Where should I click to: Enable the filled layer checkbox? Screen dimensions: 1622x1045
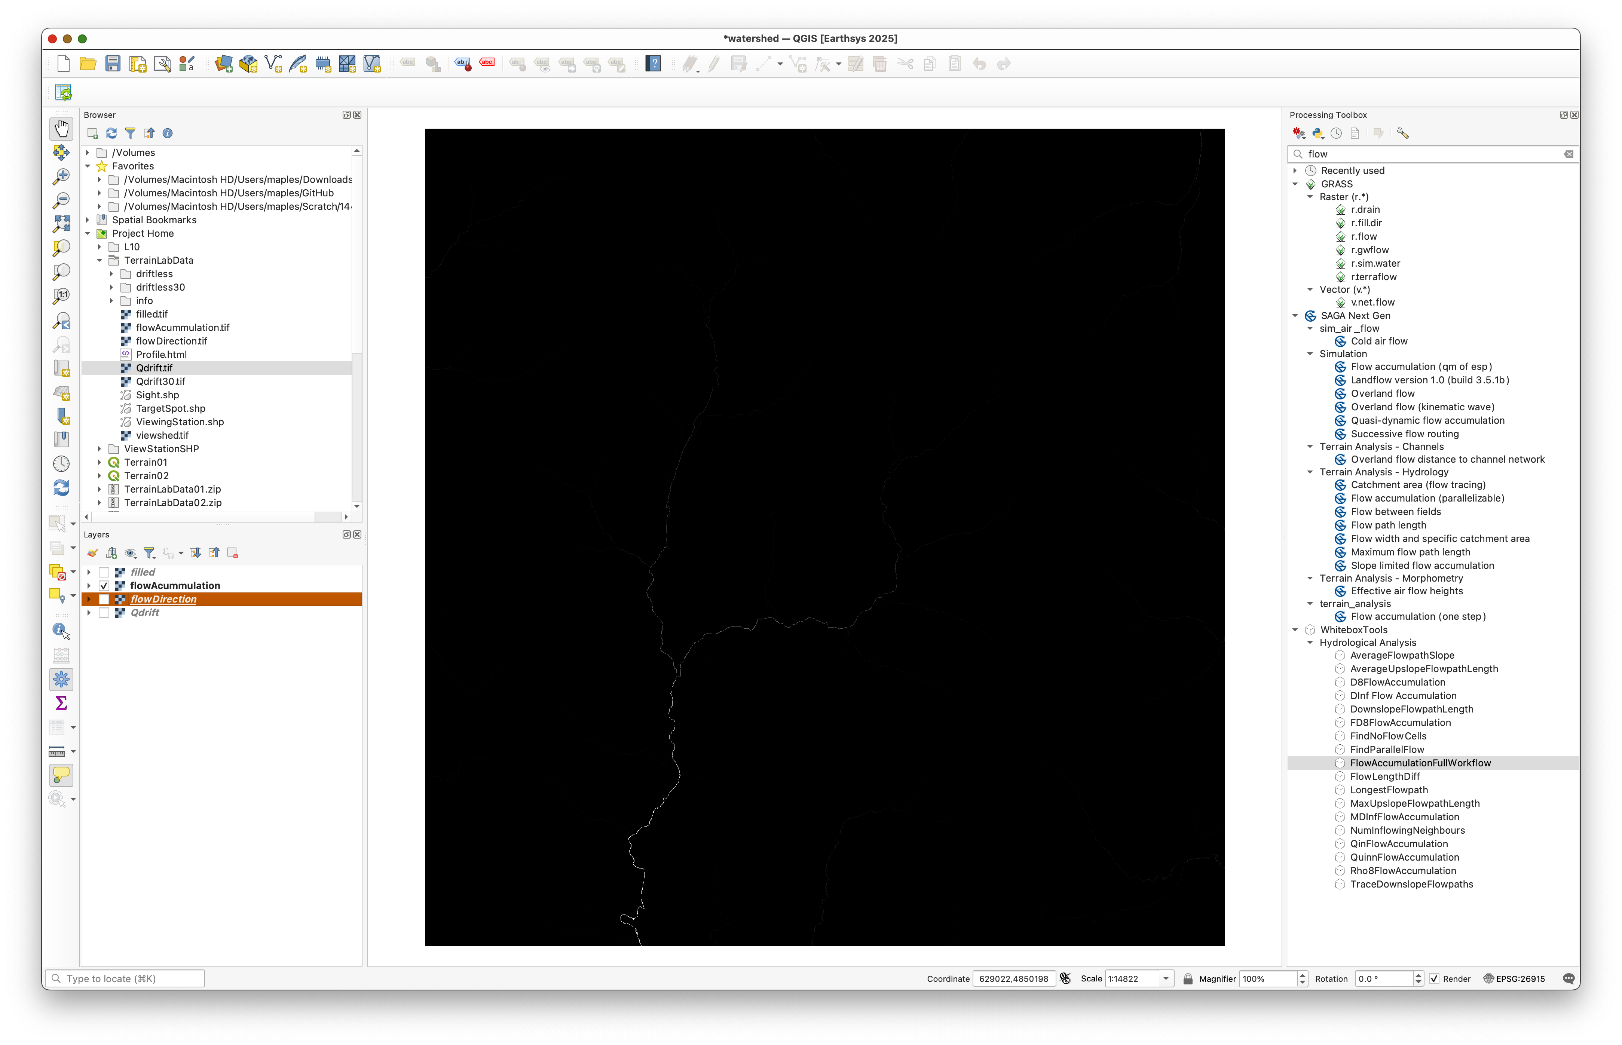click(104, 572)
